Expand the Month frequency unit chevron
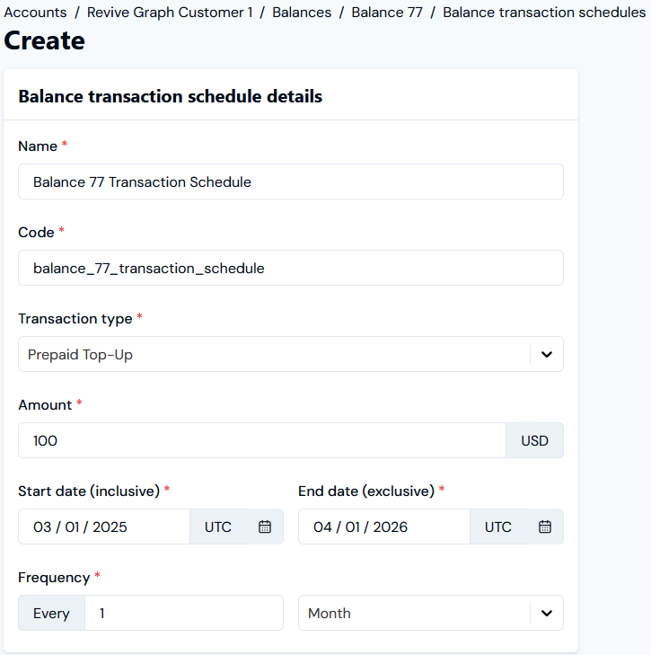 click(547, 614)
